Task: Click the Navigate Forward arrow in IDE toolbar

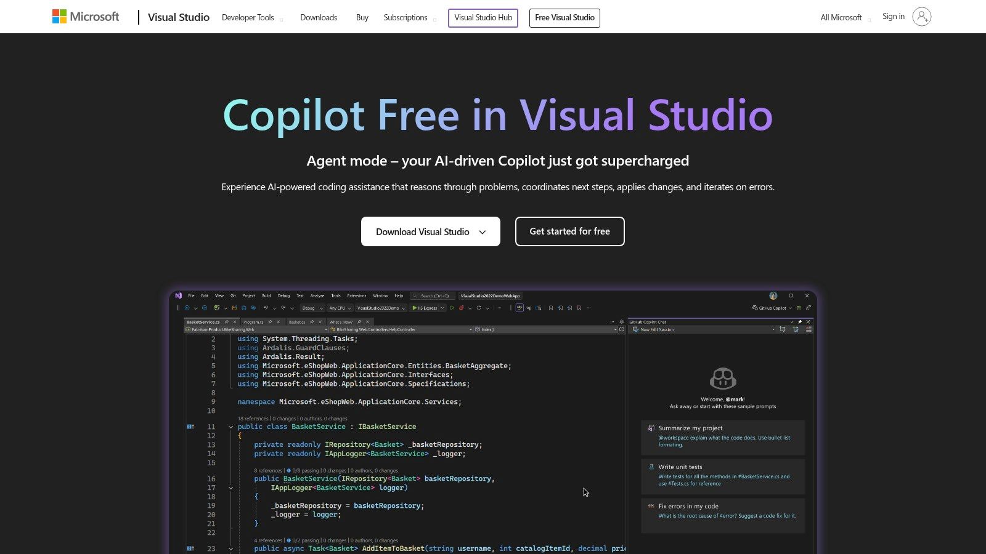Action: 205,308
